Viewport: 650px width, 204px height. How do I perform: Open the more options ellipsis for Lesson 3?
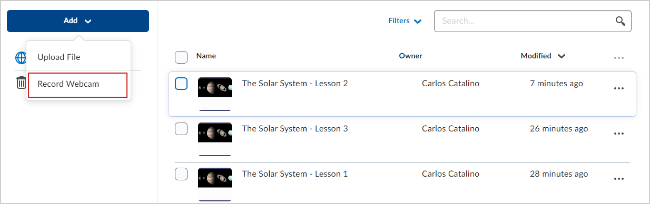(x=619, y=134)
